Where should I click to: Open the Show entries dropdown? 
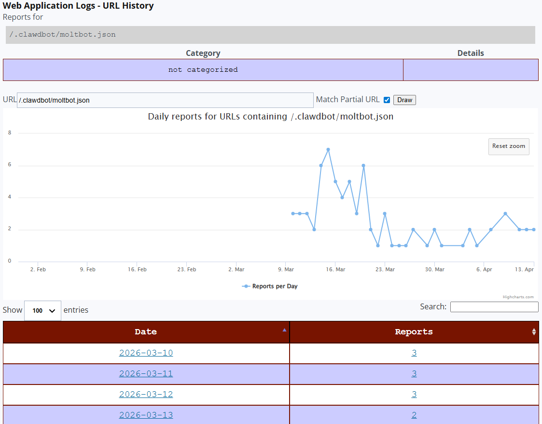42,311
